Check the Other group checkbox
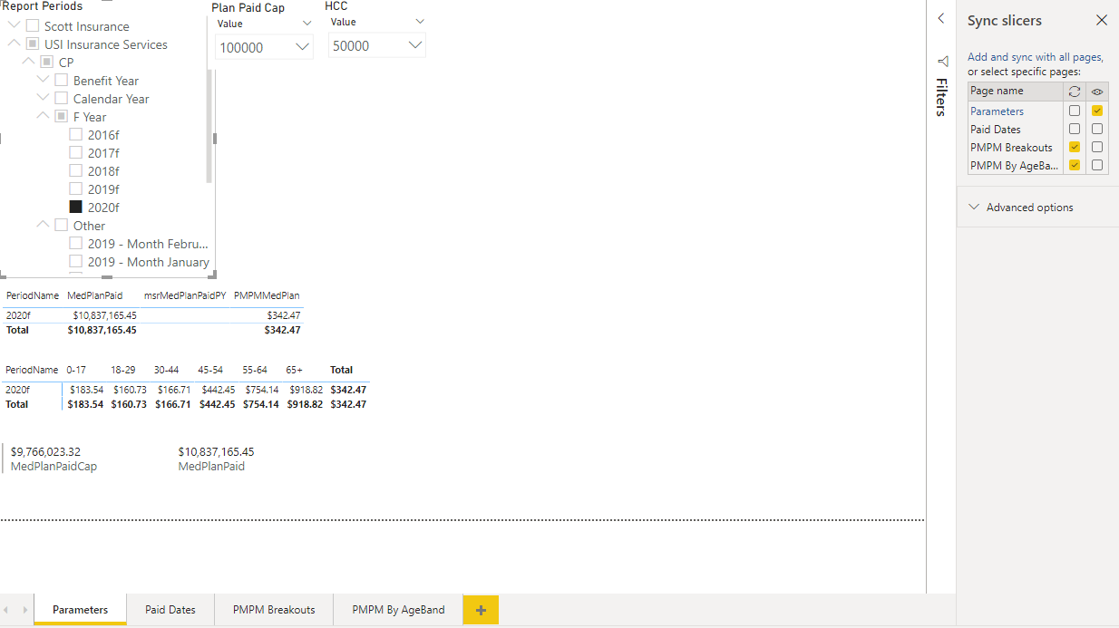 pos(62,225)
